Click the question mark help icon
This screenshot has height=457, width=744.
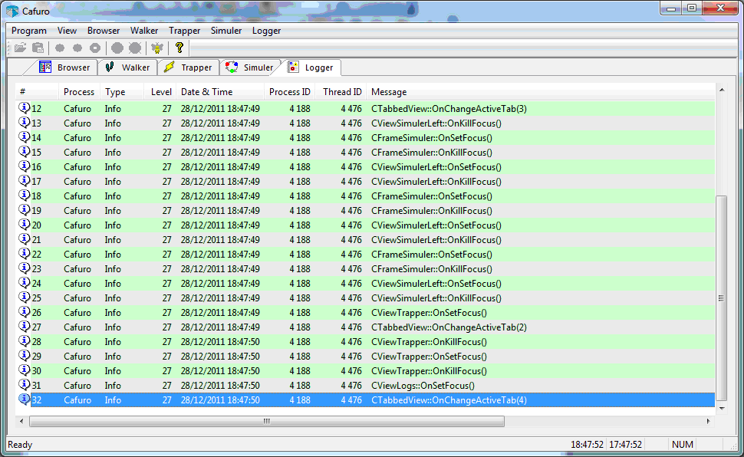[x=179, y=48]
